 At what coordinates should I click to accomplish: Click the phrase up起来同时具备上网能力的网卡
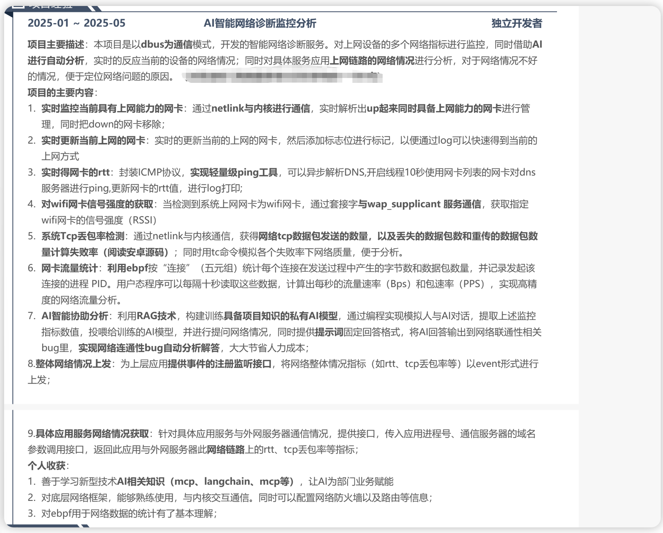click(434, 109)
